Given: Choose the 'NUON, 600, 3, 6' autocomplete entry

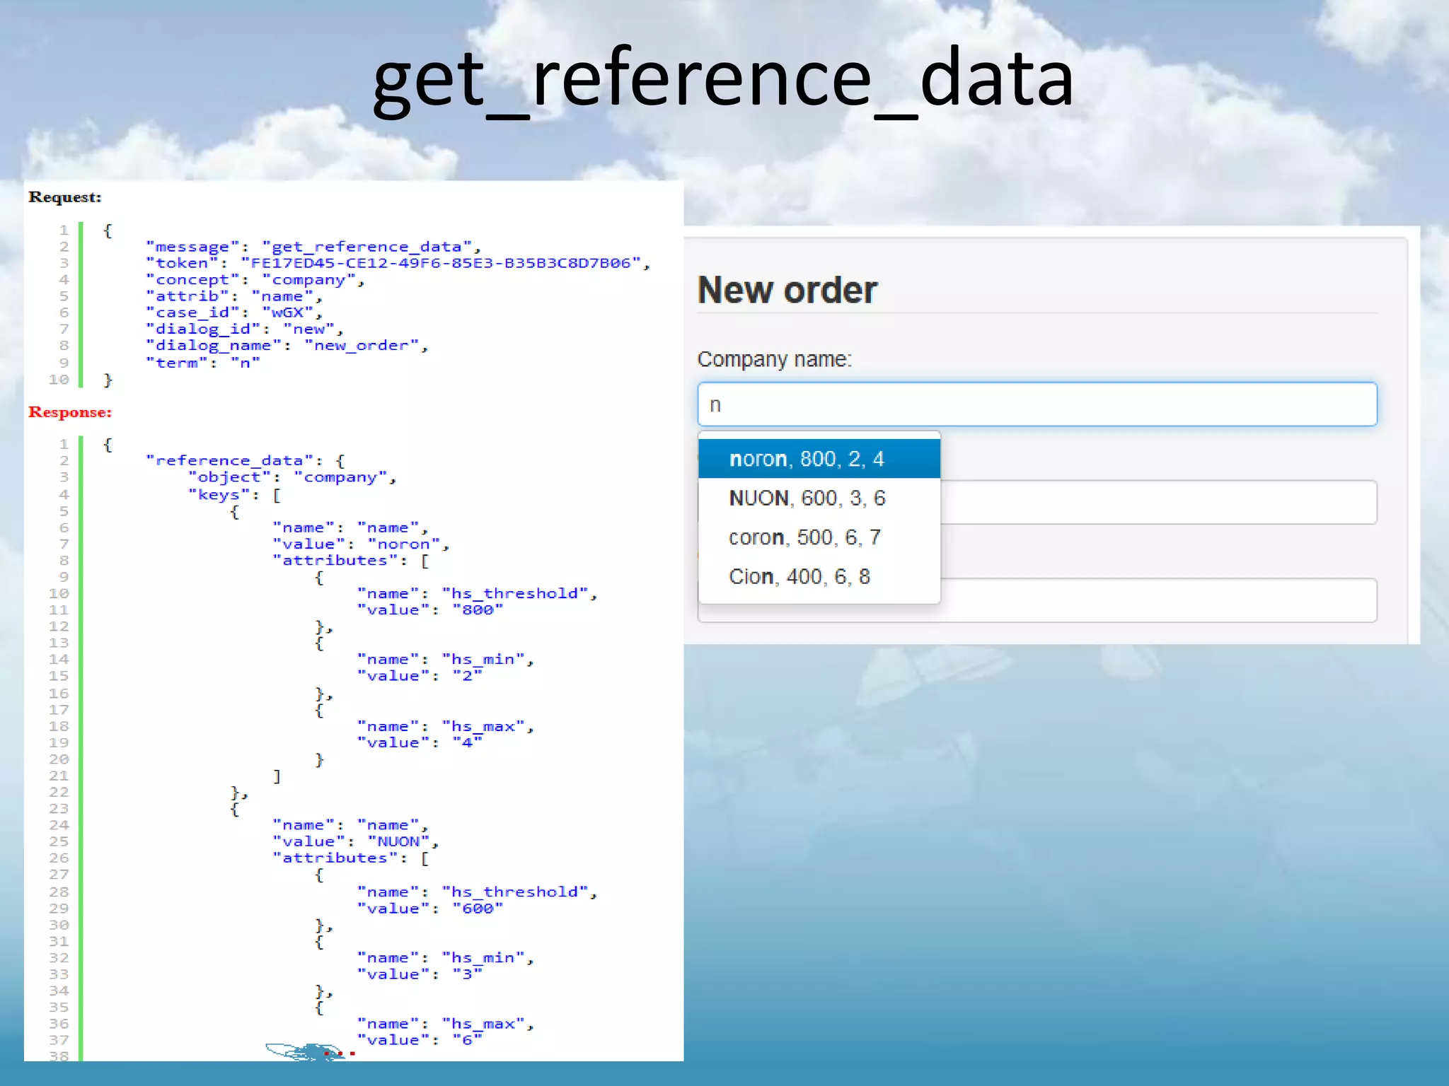Looking at the screenshot, I should 819,498.
